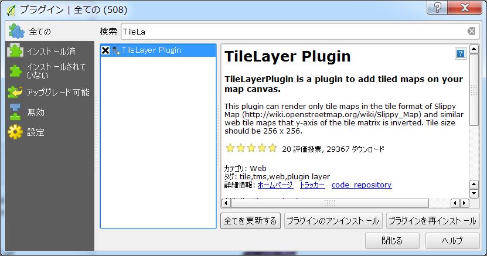Open the ホームページ link
Viewport: 487px width, 256px height.
(x=275, y=185)
